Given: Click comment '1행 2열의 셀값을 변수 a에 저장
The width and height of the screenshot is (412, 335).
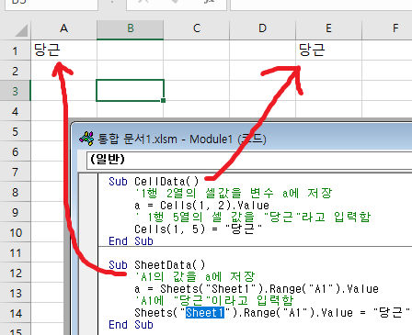Looking at the screenshot, I should [234, 194].
